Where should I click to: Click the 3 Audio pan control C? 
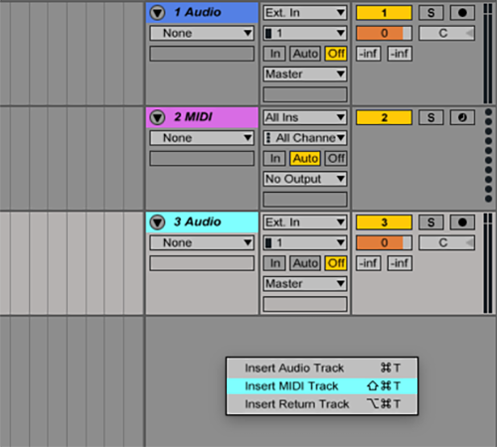[446, 242]
